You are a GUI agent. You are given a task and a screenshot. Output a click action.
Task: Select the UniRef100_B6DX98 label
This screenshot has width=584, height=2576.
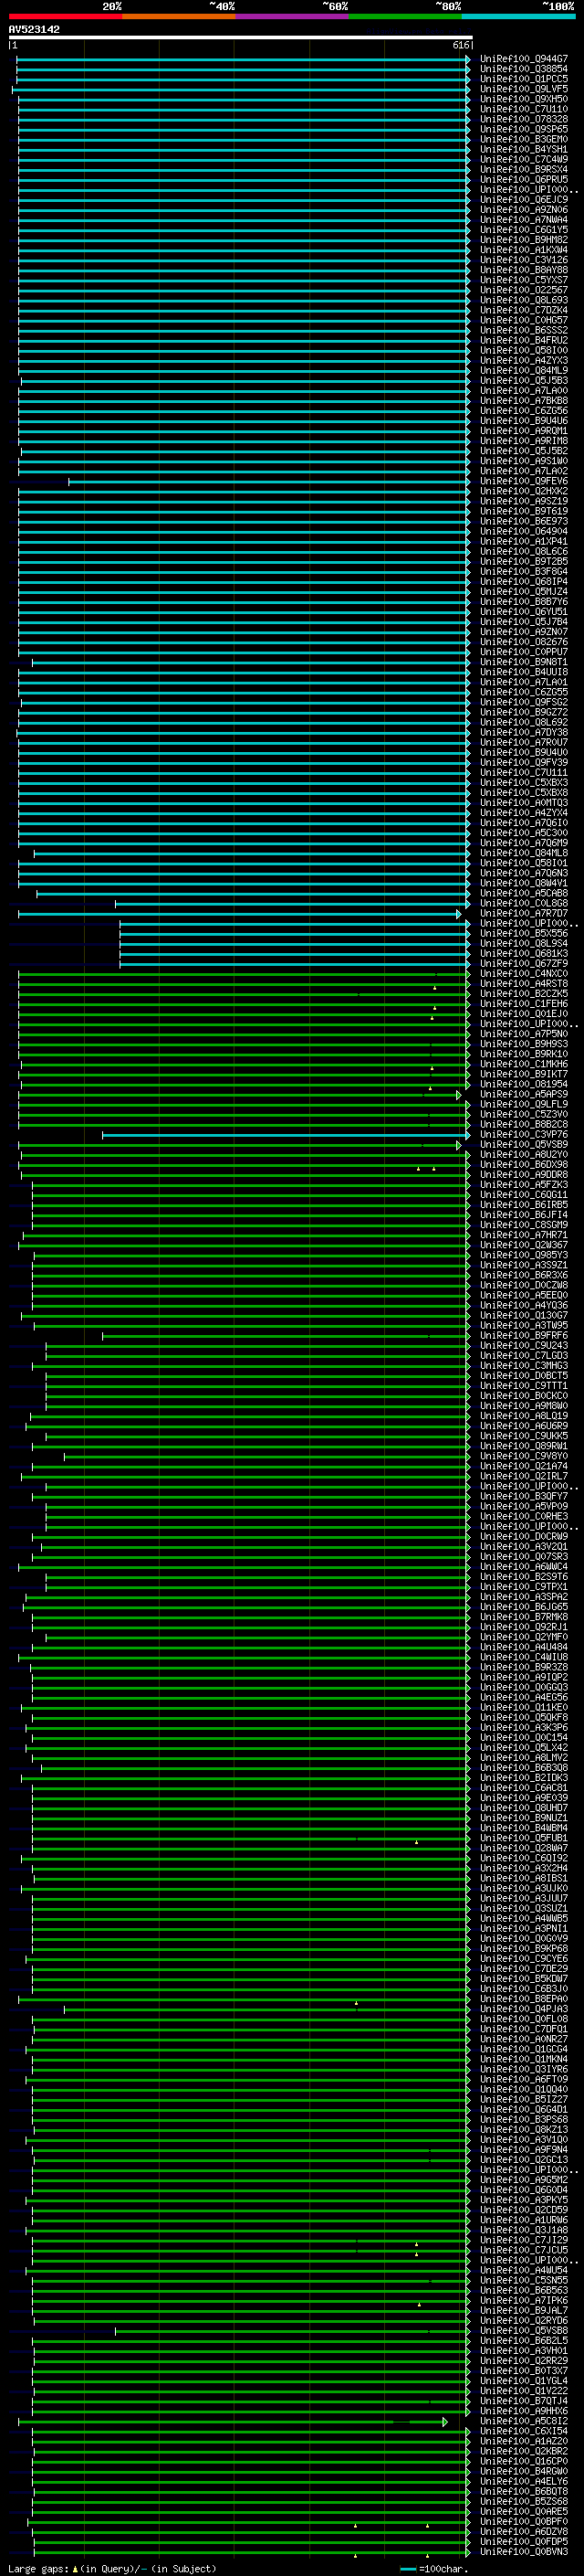point(524,1165)
